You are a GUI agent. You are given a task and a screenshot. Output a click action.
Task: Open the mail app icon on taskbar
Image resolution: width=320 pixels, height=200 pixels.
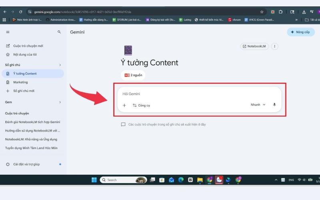pyautogui.click(x=172, y=180)
